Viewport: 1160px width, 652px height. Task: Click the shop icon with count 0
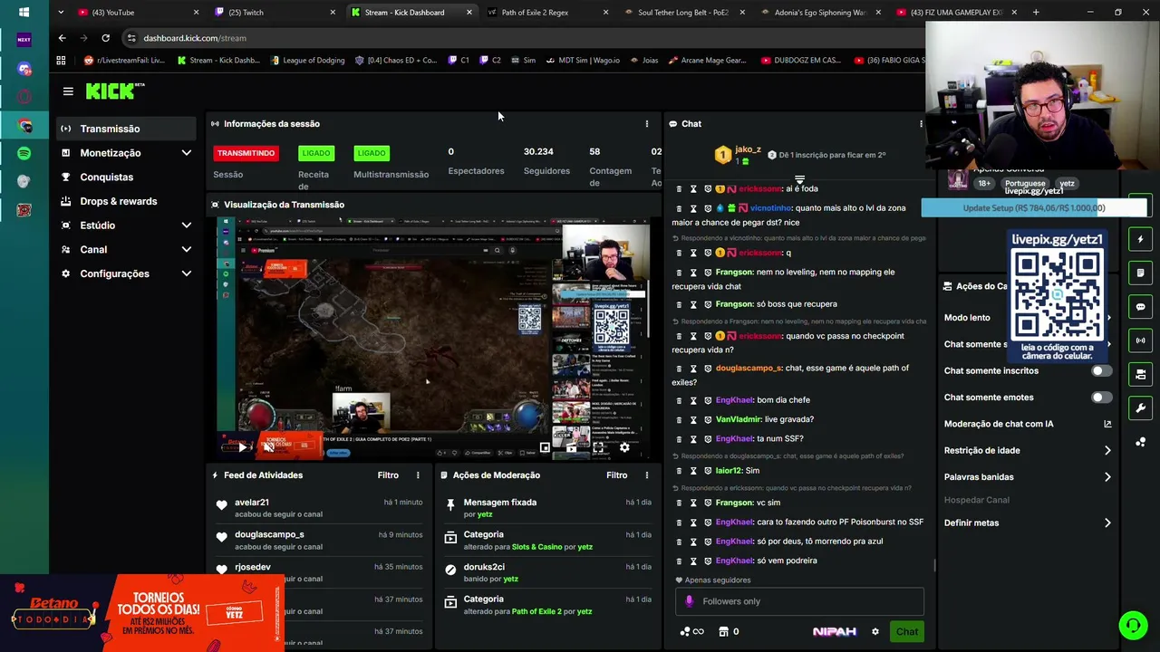(730, 632)
